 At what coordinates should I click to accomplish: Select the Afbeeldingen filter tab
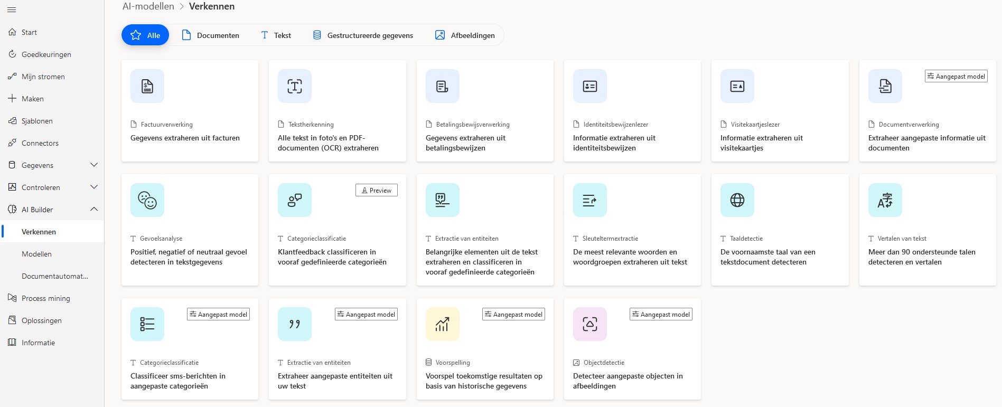click(465, 35)
